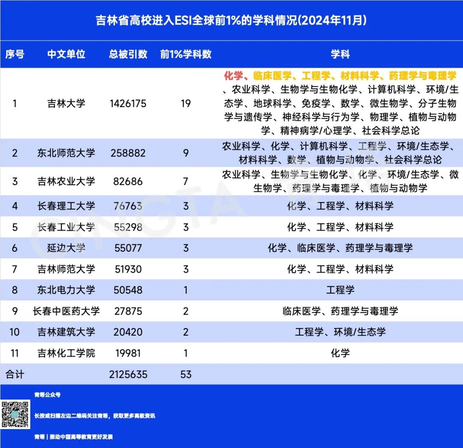
Task: Select the '吉林建筑大学' cell
Action: [x=66, y=332]
